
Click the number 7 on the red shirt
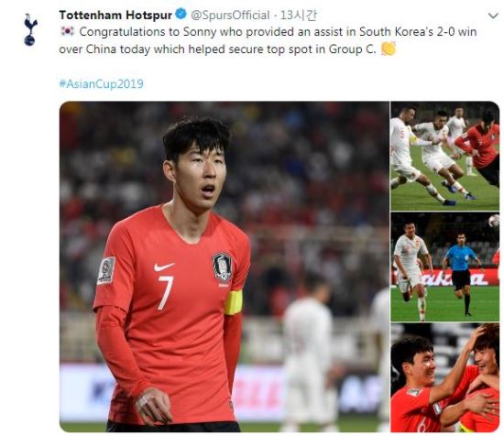click(x=166, y=292)
